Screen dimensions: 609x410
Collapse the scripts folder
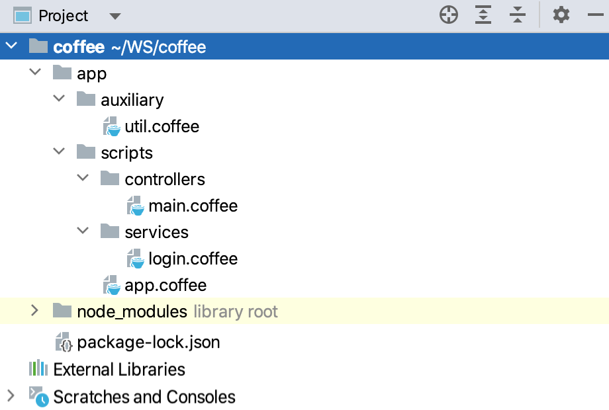58,152
